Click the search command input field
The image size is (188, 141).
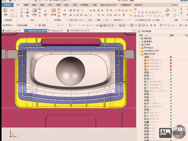pos(178,5)
